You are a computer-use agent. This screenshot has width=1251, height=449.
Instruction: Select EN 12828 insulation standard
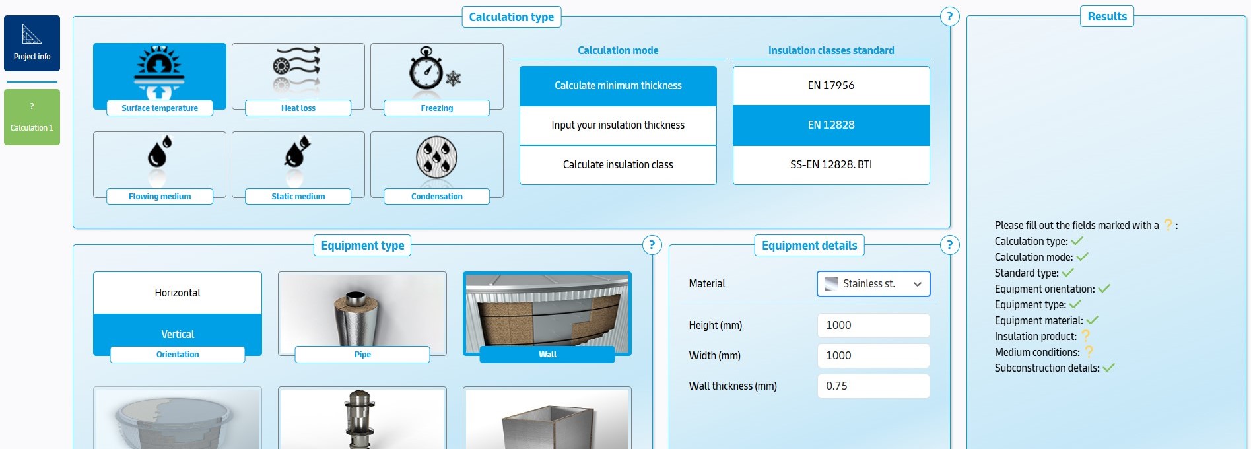[831, 125]
